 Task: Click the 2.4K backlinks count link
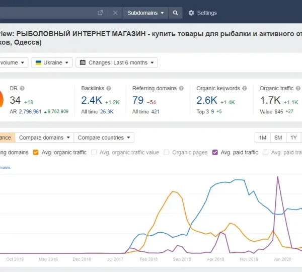(92, 100)
